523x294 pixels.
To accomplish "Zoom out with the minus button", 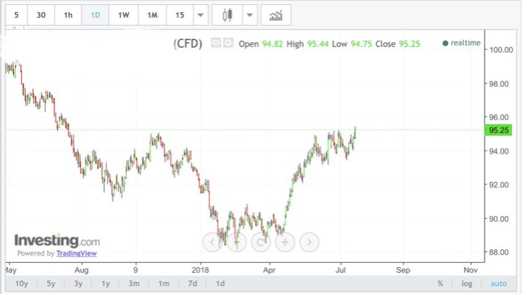I will click(x=236, y=242).
